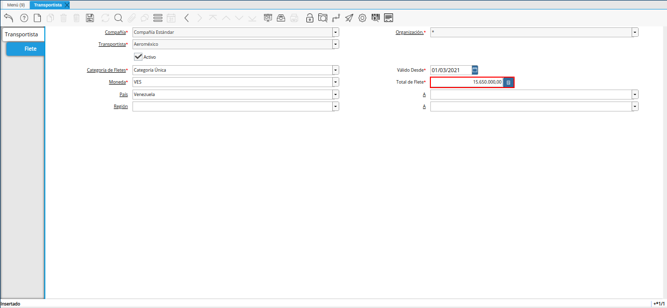Select the Transportista side tab

point(23,34)
